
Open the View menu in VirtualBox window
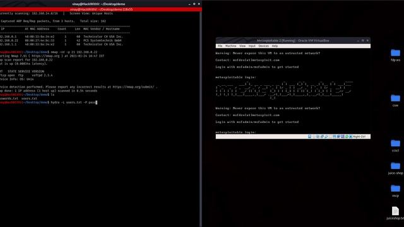[242, 46]
